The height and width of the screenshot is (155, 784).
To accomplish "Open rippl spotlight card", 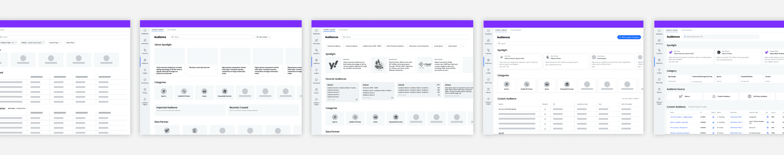I will pos(439,65).
